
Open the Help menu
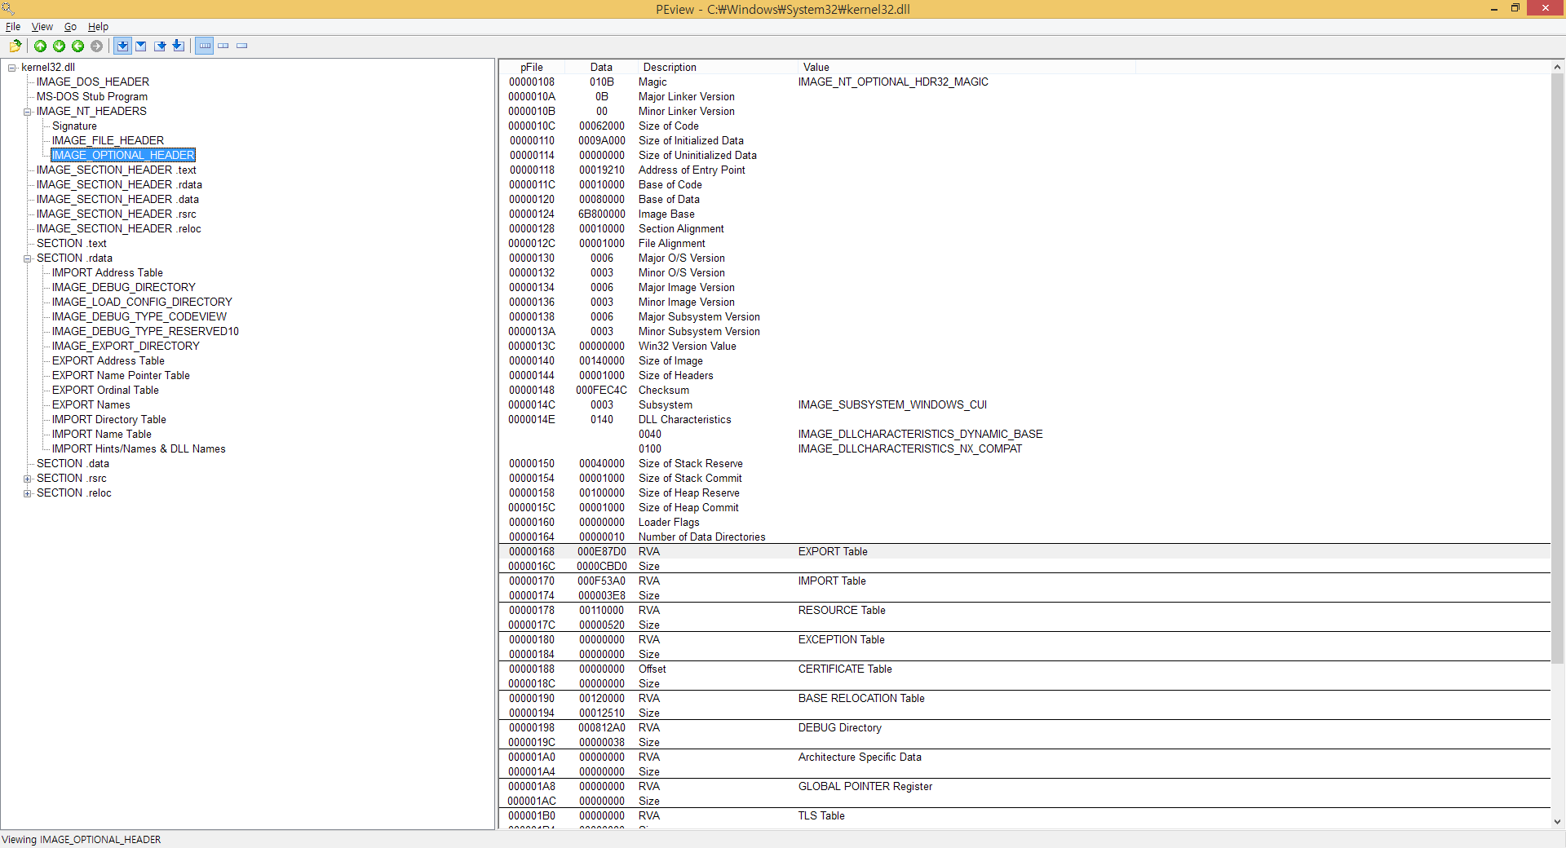[x=98, y=27]
